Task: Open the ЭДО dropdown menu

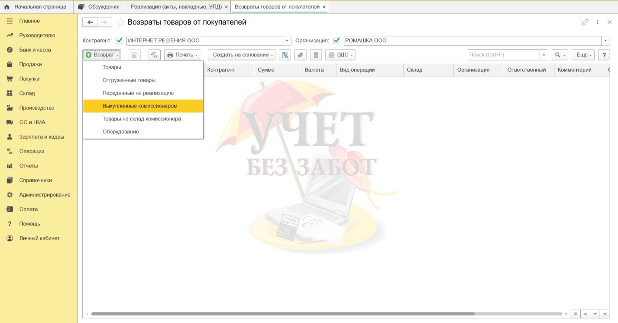Action: click(x=340, y=55)
